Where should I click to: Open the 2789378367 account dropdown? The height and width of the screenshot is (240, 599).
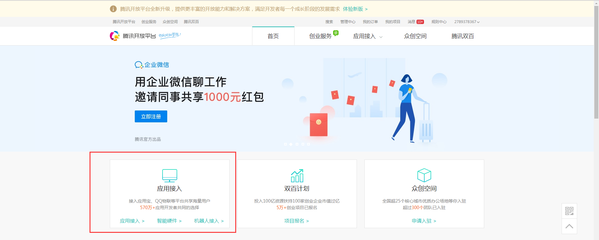pos(467,22)
